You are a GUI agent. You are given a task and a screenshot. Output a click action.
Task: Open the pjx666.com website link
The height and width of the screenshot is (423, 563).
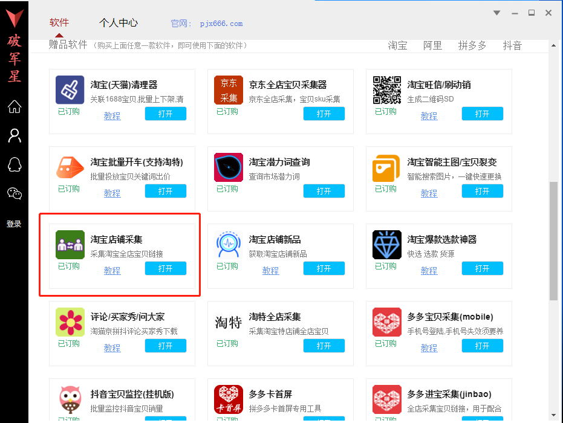221,24
